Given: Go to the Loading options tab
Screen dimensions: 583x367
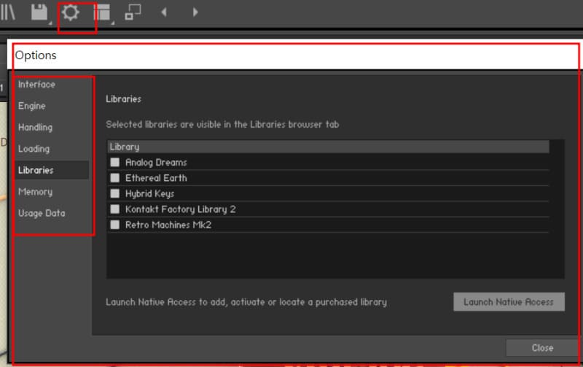Looking at the screenshot, I should click(34, 149).
